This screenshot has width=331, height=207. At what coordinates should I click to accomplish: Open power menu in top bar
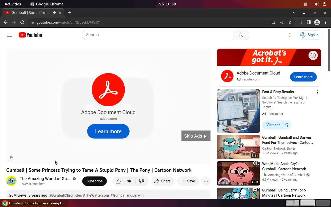[324, 4]
